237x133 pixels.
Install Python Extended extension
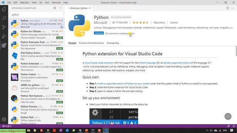pos(60,70)
